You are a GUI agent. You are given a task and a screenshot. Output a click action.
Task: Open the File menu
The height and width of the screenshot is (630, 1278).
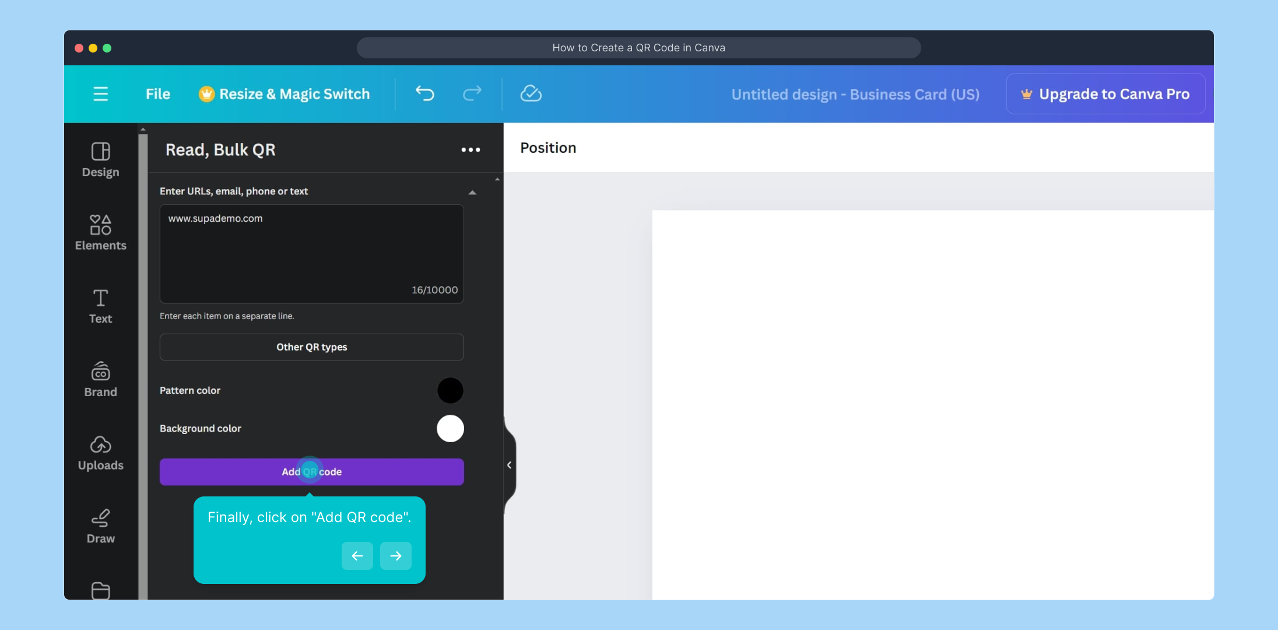(157, 93)
